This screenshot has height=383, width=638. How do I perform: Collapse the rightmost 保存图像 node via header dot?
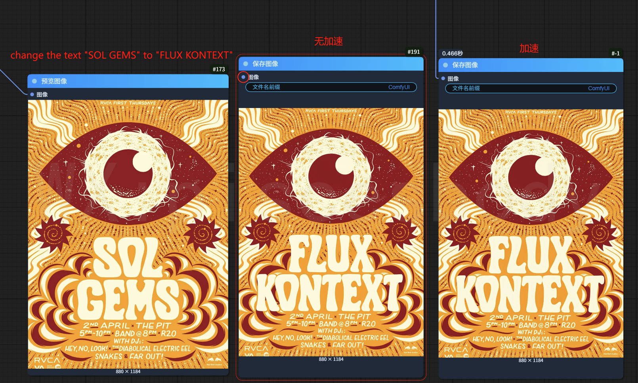point(445,65)
